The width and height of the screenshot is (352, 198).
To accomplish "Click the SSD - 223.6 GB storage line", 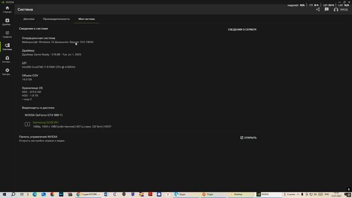I will click(31, 92).
